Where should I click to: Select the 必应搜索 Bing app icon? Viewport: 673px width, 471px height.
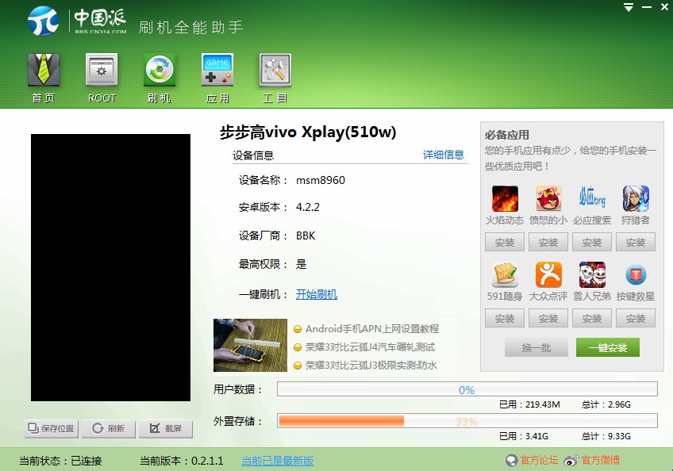592,198
